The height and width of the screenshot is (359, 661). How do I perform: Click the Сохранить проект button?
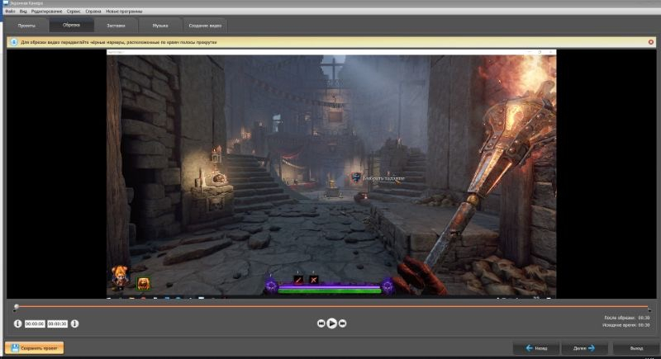coord(35,348)
